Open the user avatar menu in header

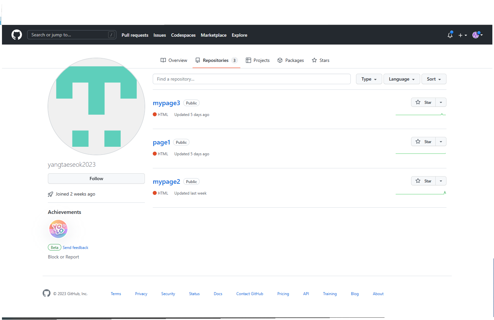click(477, 35)
